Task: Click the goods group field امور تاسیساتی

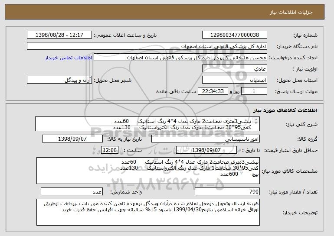Action: 206,139
